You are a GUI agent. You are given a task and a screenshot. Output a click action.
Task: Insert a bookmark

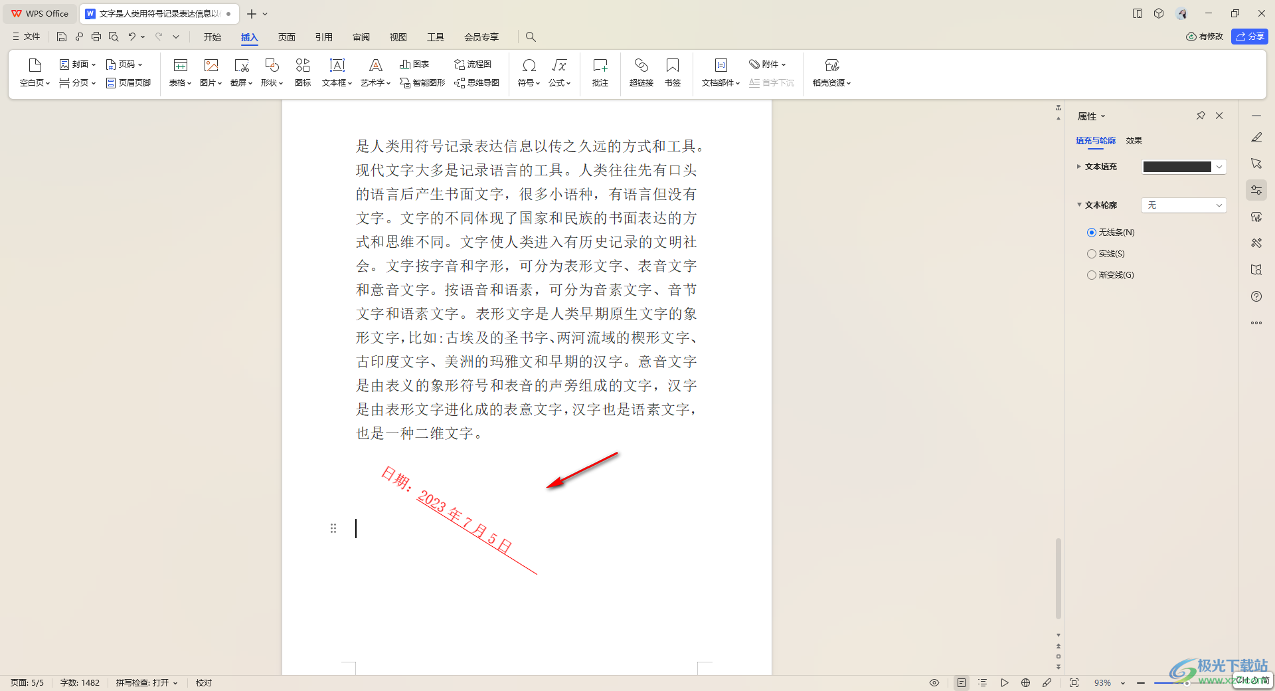673,73
